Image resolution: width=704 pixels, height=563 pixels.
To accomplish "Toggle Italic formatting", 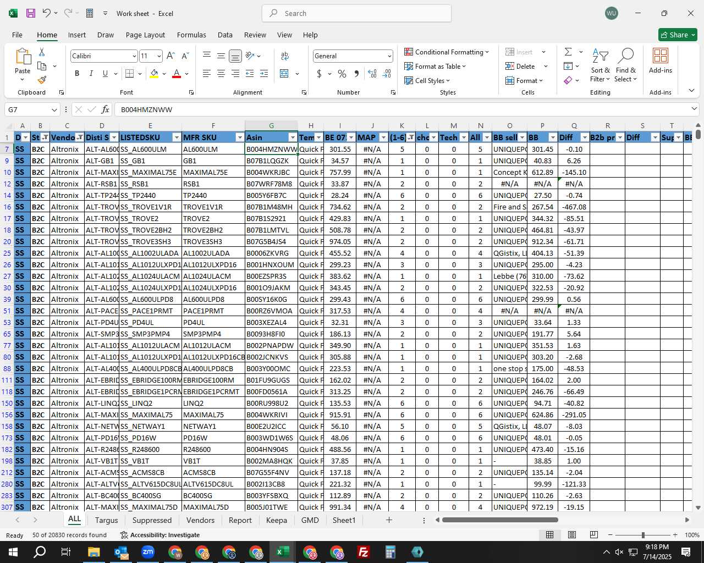I will point(91,74).
